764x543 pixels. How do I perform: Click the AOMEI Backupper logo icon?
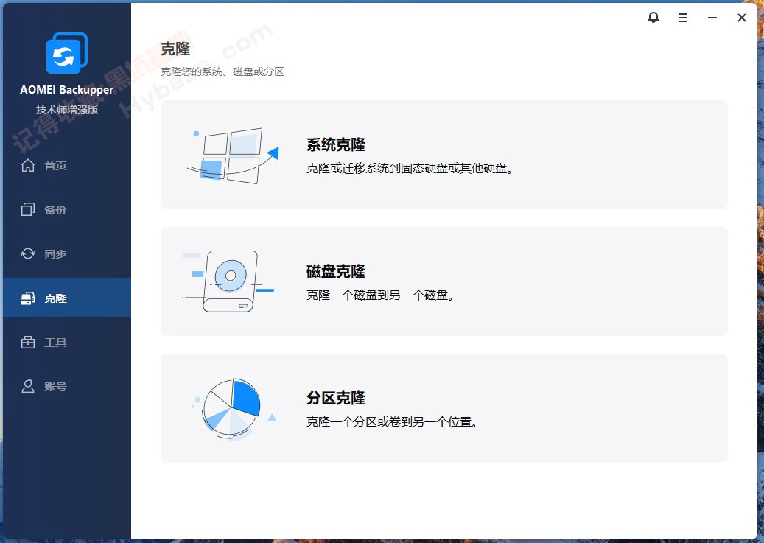pos(66,52)
